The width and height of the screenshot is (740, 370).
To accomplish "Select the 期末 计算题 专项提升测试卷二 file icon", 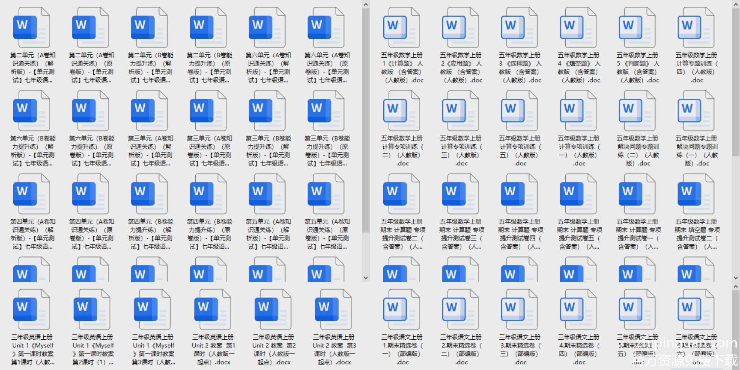I will 401,194.
